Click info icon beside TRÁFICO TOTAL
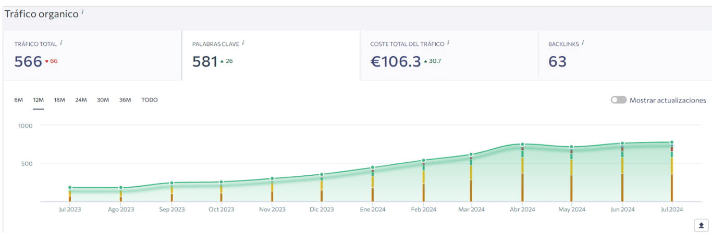 61,43
